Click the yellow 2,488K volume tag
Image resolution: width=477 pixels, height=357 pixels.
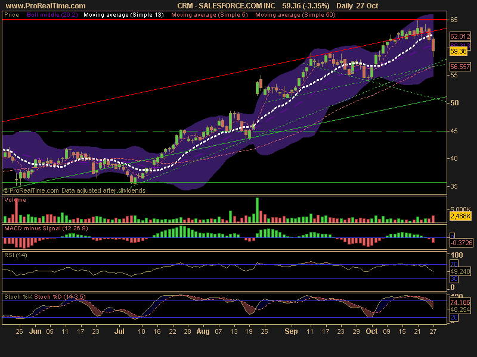(460, 216)
